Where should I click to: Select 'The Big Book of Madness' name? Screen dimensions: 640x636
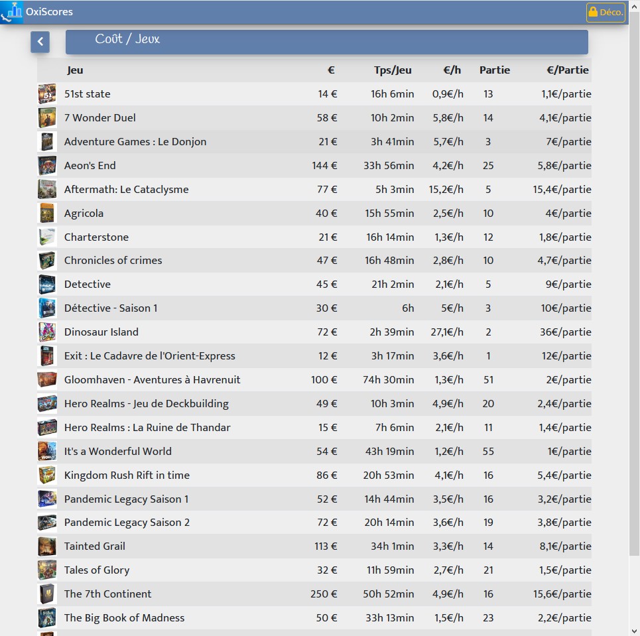point(124,618)
